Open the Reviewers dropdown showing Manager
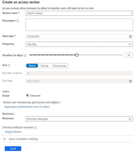Image resolution: width=136 pixels, height=152 pixels. [x=79, y=119]
